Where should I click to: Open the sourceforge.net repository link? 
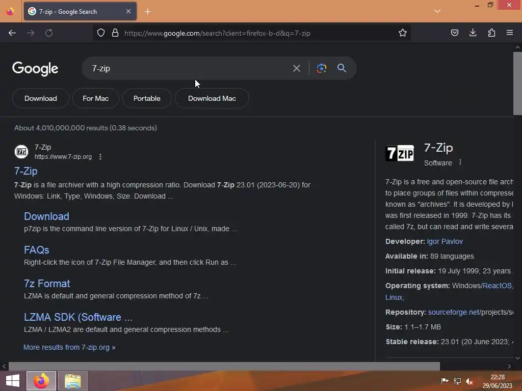454,312
